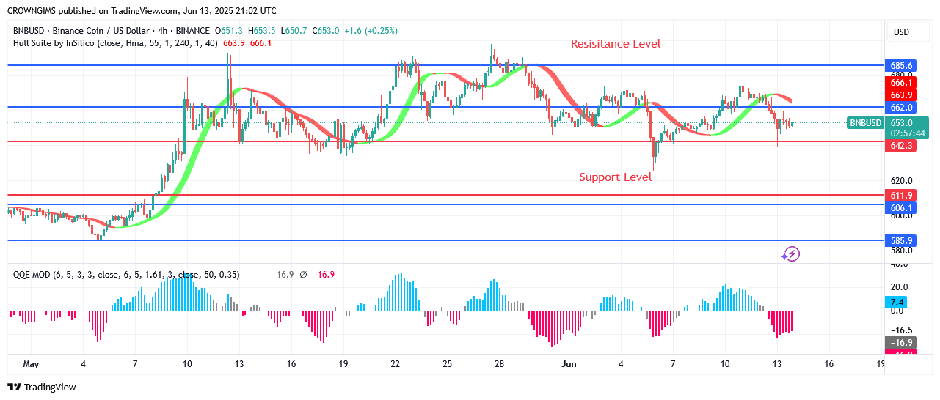
Task: Click the 13 date label left of 16 on the time axis
Action: pyautogui.click(x=777, y=364)
